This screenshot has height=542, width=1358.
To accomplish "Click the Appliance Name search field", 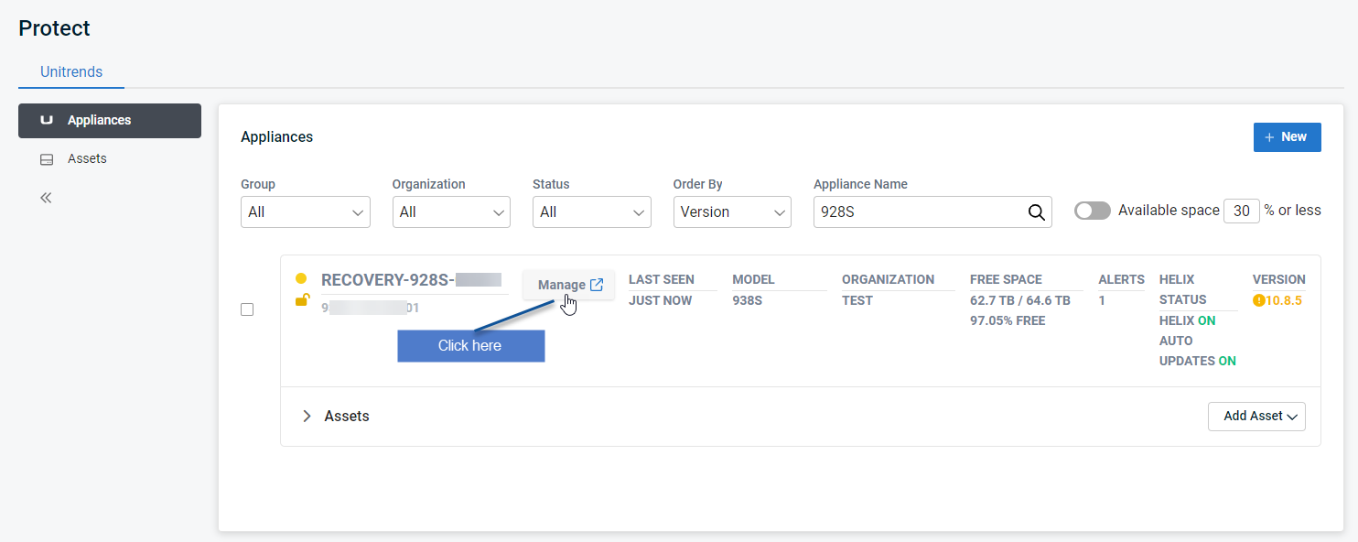I will click(932, 211).
